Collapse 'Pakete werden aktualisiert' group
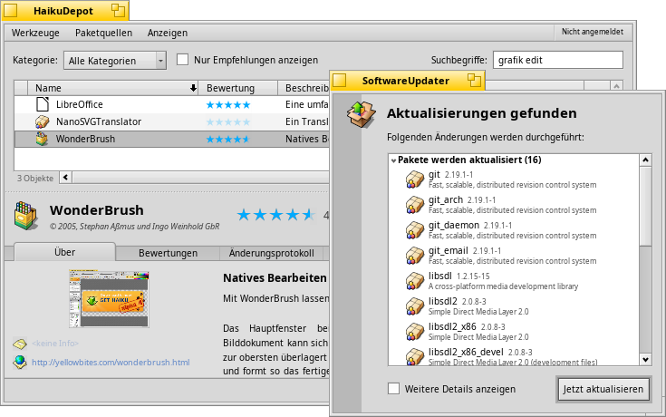The width and height of the screenshot is (666, 417). coord(393,160)
